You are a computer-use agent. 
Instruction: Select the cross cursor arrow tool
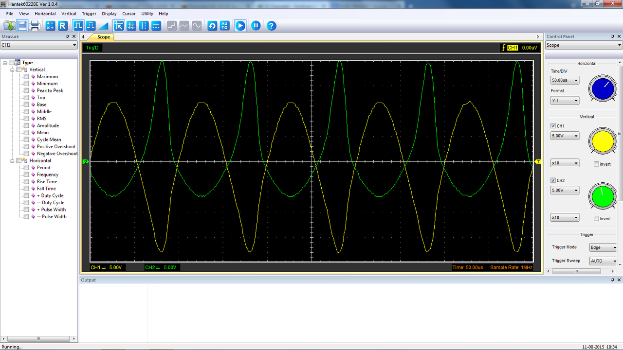[119, 26]
